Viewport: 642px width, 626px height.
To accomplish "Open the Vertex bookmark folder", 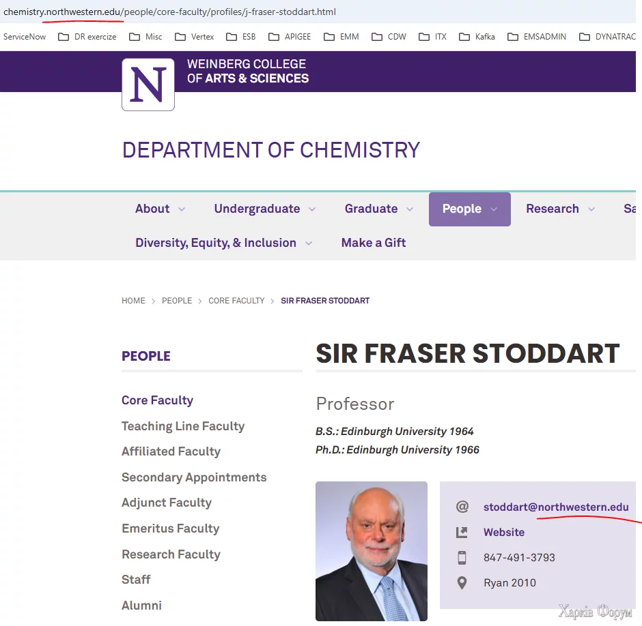I will [195, 37].
